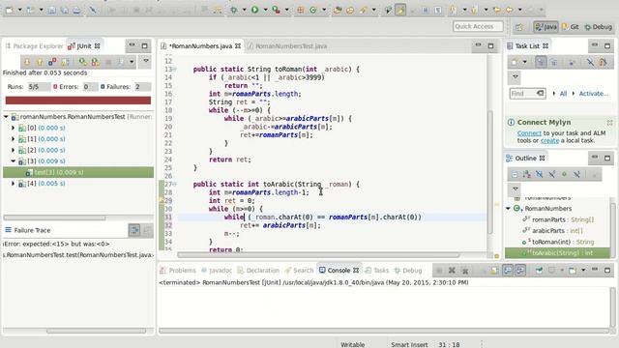Click the All filter link in Task List
The width and height of the screenshot is (619, 348).
click(x=563, y=94)
